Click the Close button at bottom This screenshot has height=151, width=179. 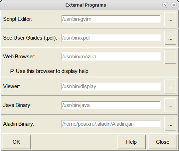tap(163, 142)
